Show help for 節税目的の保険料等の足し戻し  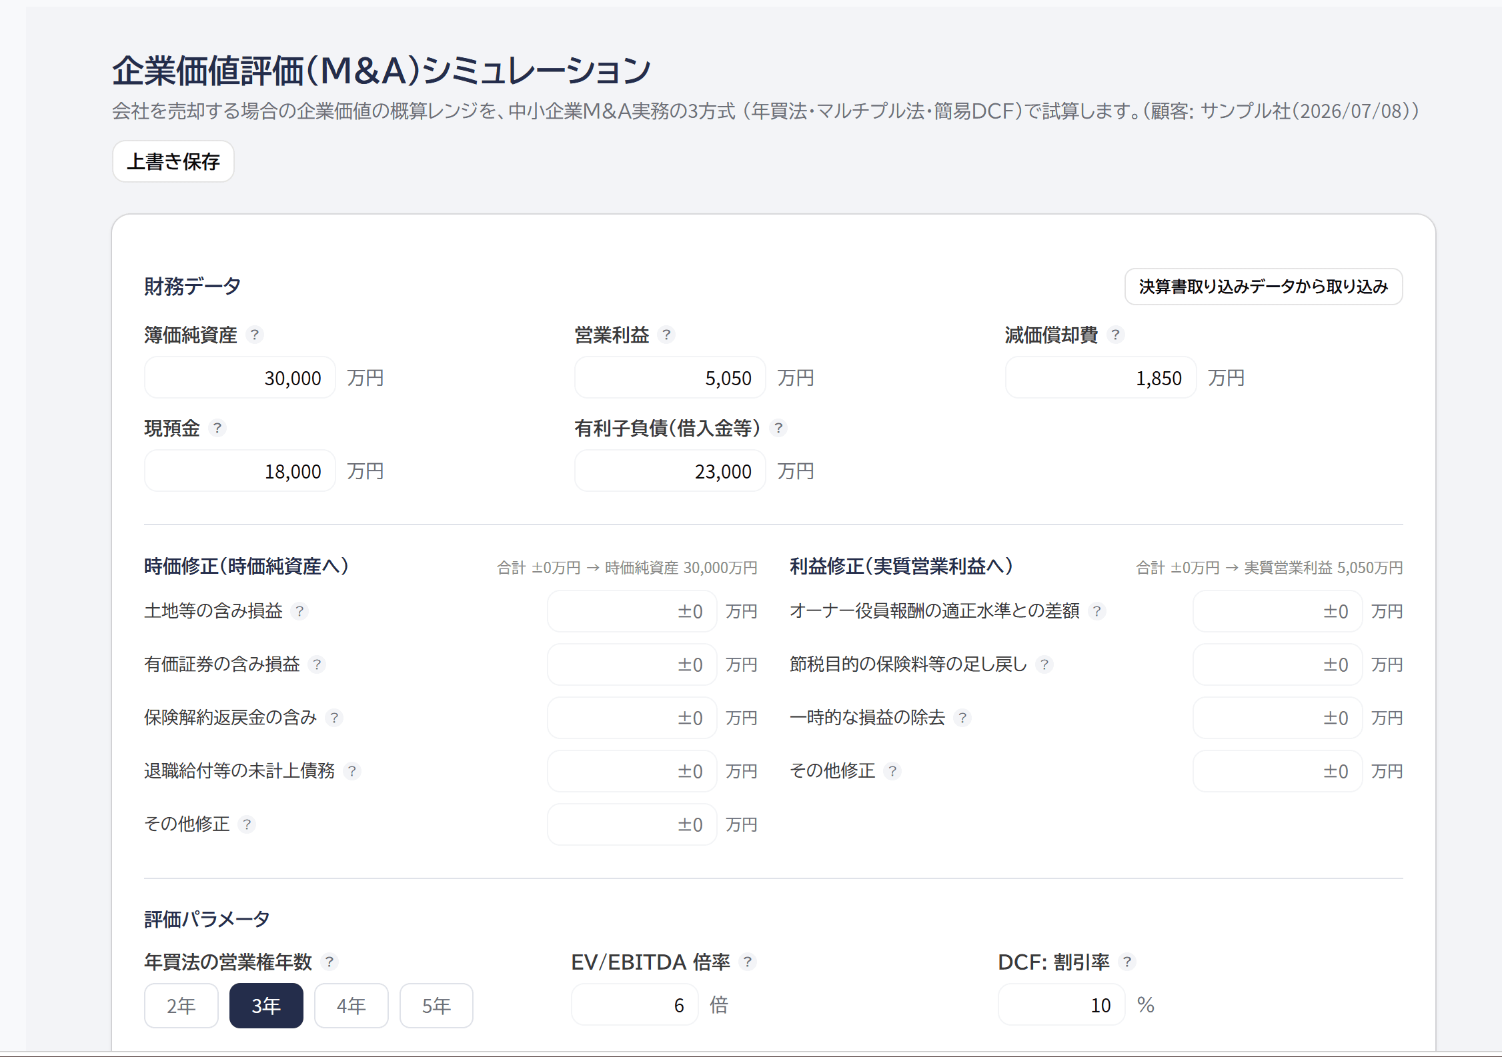pyautogui.click(x=1044, y=664)
